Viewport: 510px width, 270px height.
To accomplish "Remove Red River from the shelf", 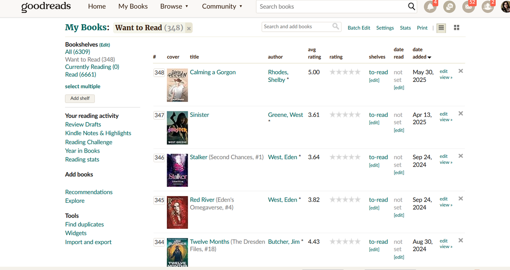I will click(x=461, y=198).
